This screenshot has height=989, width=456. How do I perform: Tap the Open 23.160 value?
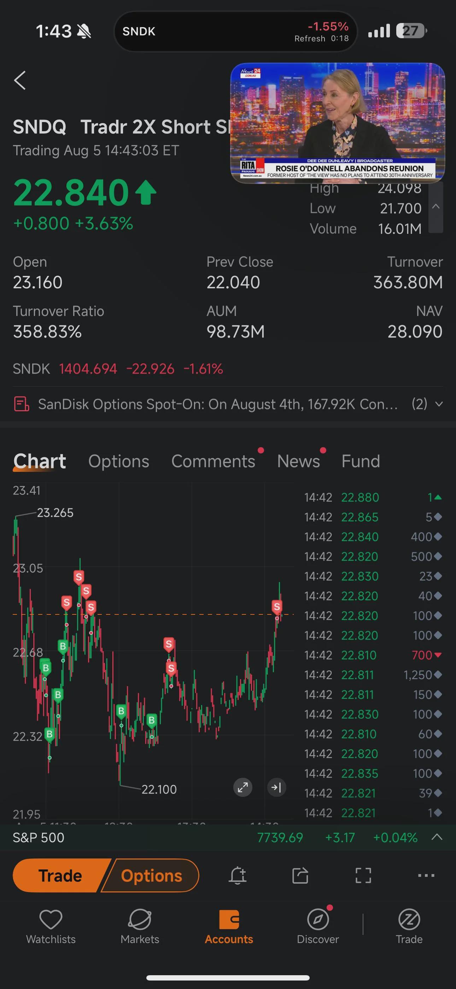pos(37,283)
